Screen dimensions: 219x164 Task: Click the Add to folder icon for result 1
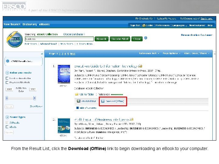77,94
